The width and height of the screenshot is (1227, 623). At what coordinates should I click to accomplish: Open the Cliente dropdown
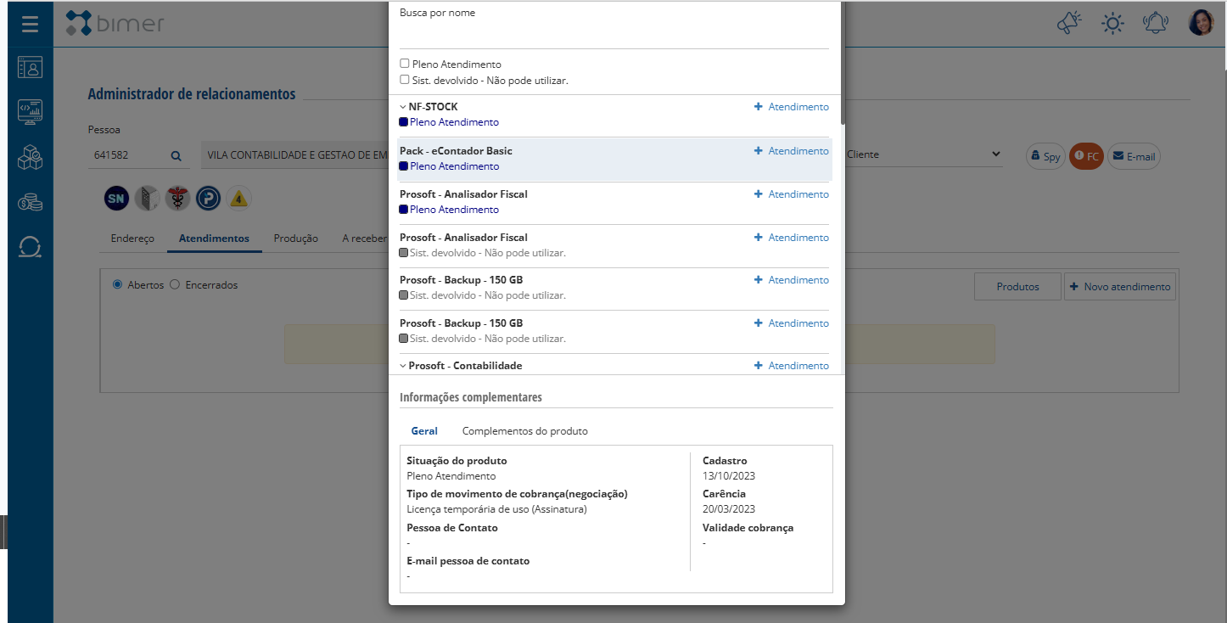(x=923, y=154)
